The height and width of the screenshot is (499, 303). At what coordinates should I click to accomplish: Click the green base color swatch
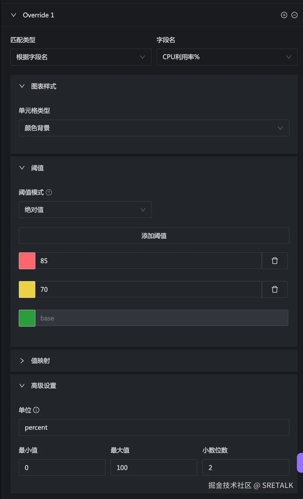tap(27, 318)
